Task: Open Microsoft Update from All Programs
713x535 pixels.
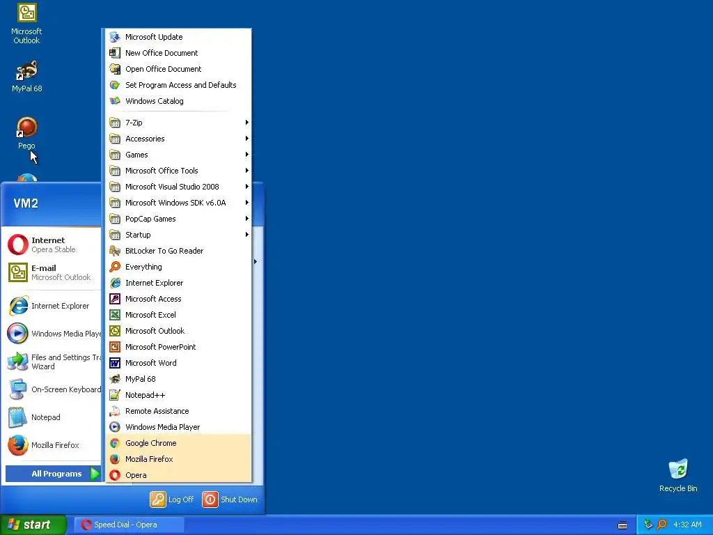Action: click(178, 37)
